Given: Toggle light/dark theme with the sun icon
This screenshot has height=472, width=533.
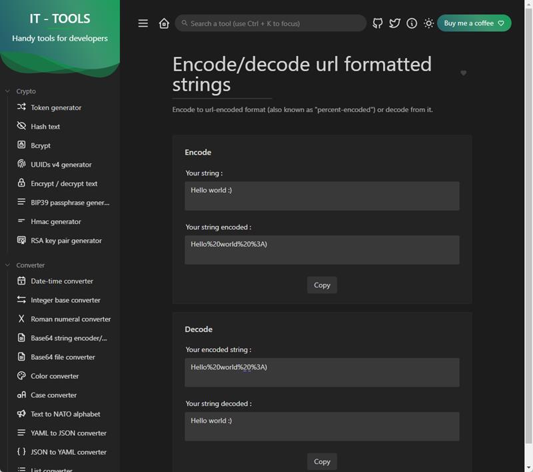Looking at the screenshot, I should pos(427,23).
